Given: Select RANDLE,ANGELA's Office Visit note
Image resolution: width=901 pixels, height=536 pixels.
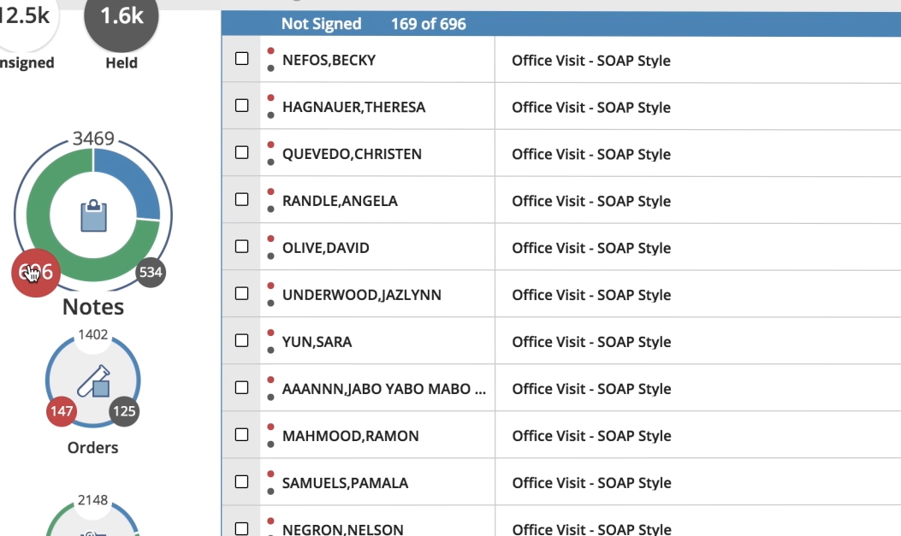Looking at the screenshot, I should (x=591, y=202).
